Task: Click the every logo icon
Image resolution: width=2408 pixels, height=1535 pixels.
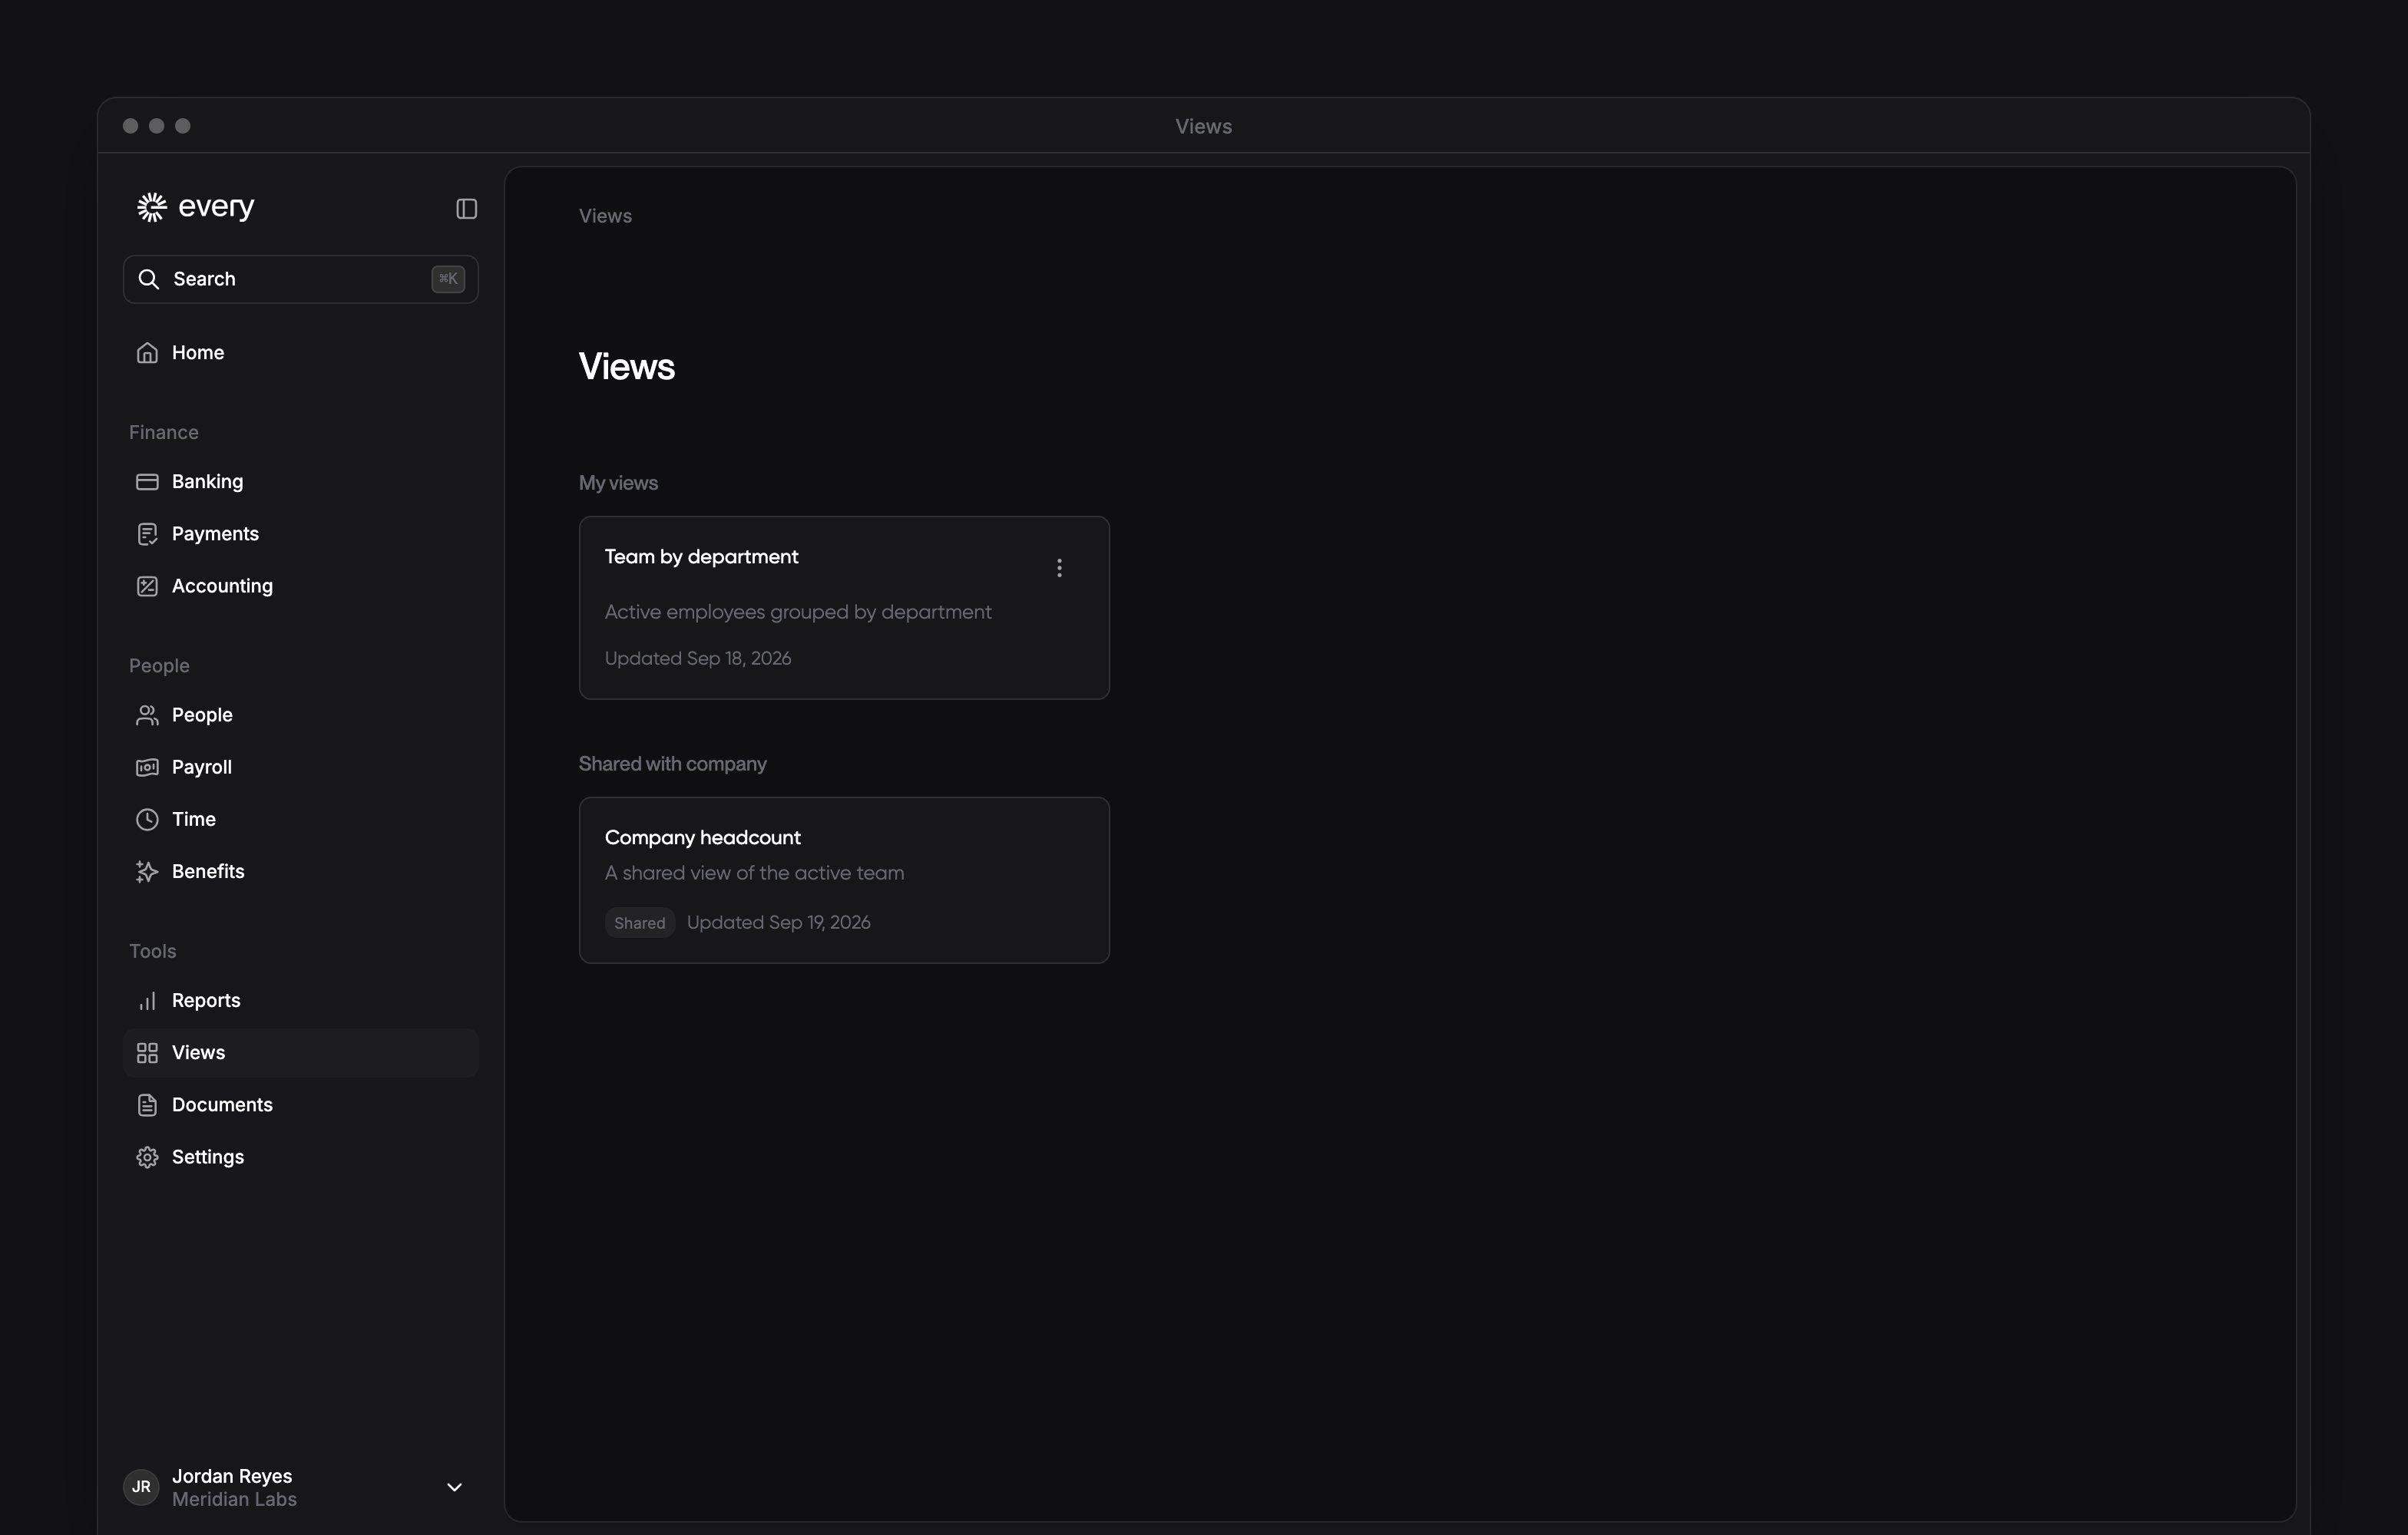Action: pyautogui.click(x=152, y=207)
